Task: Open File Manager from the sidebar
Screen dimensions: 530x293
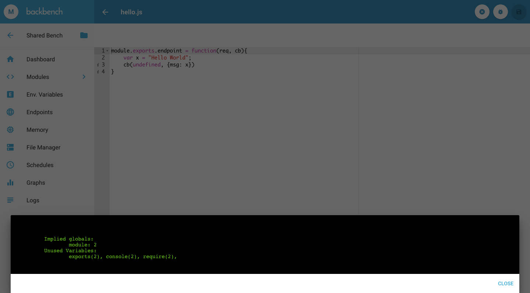Action: point(43,147)
